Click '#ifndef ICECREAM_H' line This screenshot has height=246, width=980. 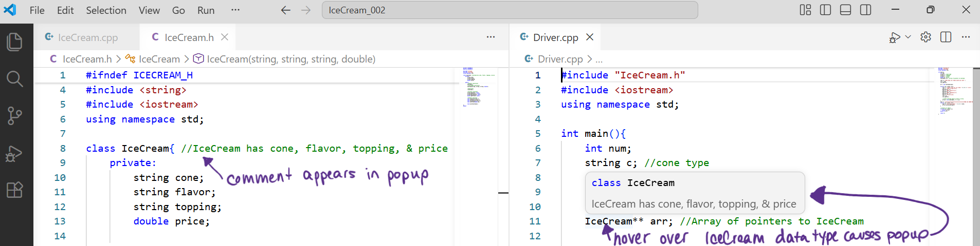click(x=139, y=75)
